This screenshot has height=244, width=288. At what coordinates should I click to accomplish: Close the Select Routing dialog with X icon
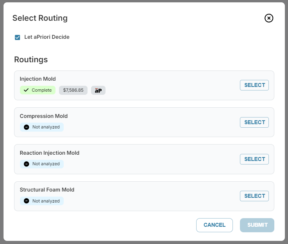pos(269,18)
